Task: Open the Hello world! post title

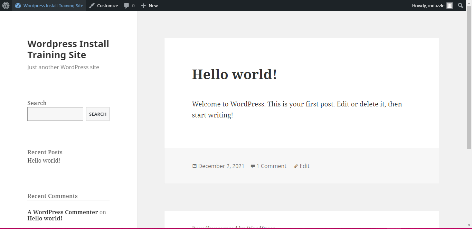Action: click(x=234, y=74)
